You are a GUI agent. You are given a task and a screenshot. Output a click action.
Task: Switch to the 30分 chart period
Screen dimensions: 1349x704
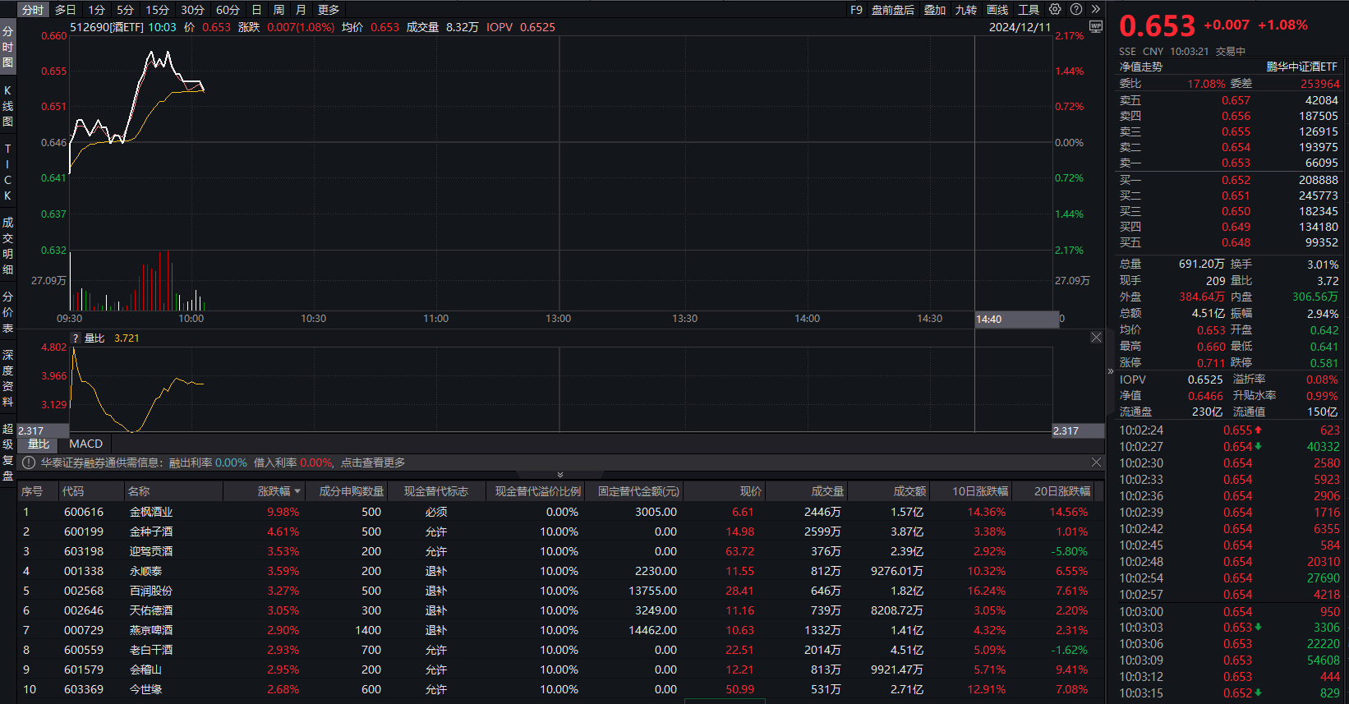192,10
